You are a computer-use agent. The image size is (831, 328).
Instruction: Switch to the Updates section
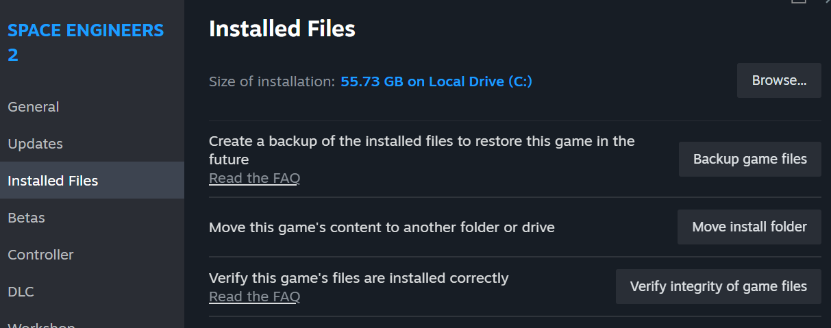(x=36, y=144)
